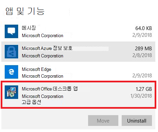Click the 64.0 KB size of 메시징
158x132 pixels.
point(144,28)
